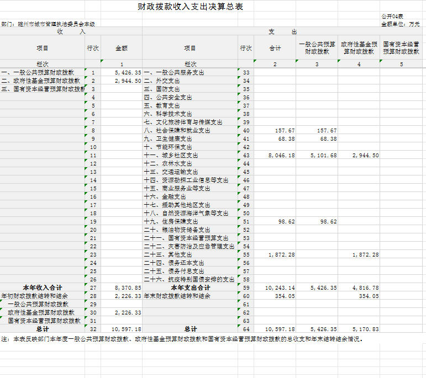Click the 公开04表 label cell
The height and width of the screenshot is (378, 426).
point(392,17)
